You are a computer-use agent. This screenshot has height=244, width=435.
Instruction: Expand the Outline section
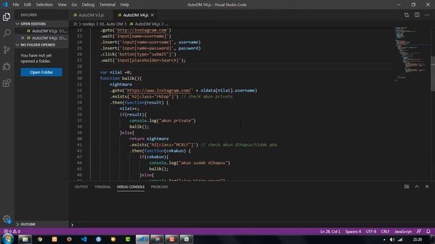[x=41, y=224]
